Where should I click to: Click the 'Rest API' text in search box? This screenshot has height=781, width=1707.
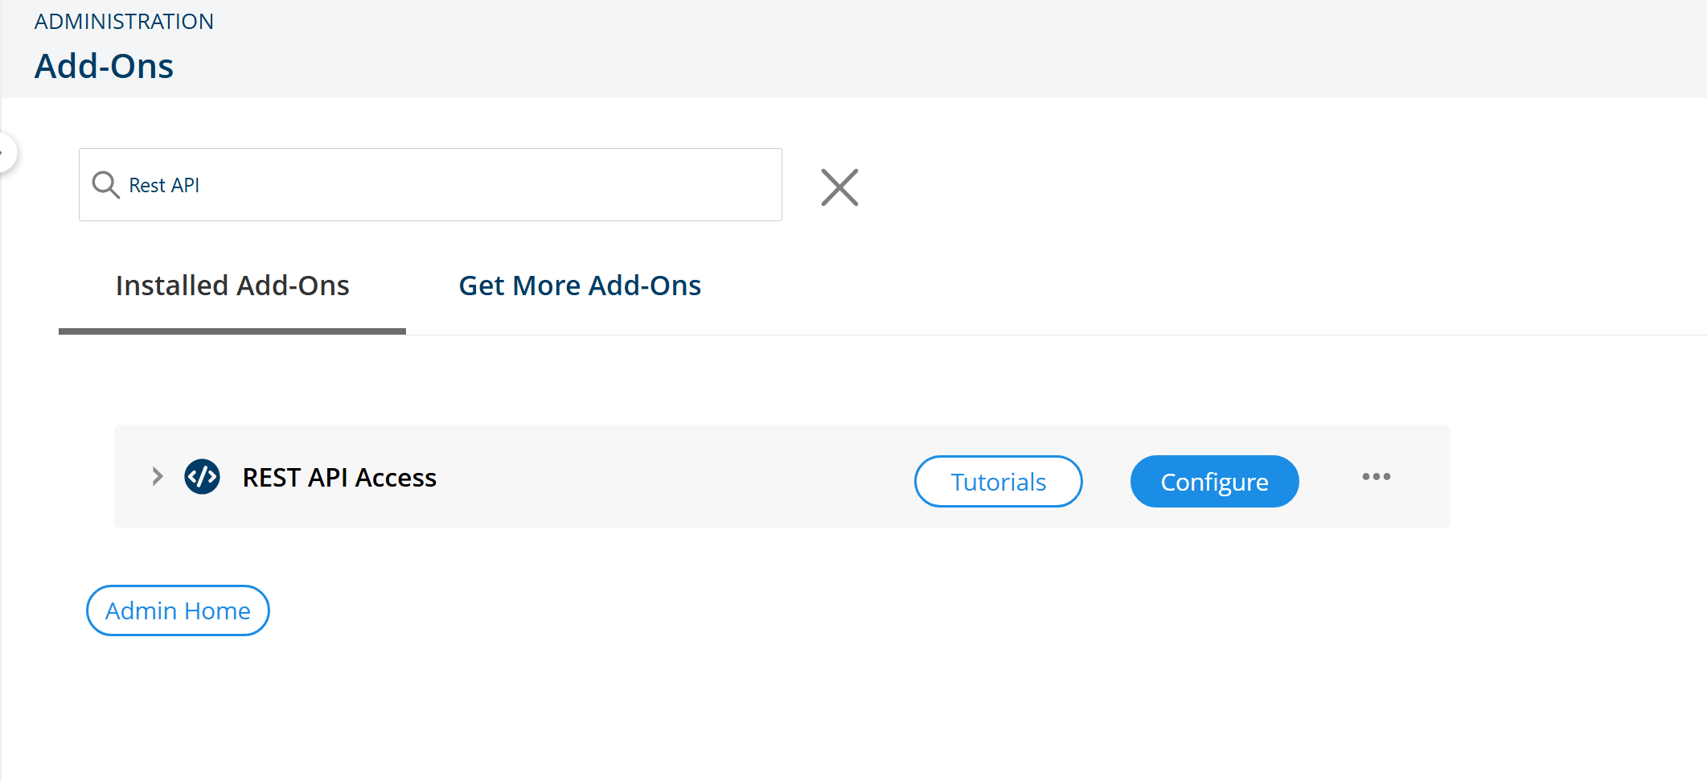click(164, 185)
